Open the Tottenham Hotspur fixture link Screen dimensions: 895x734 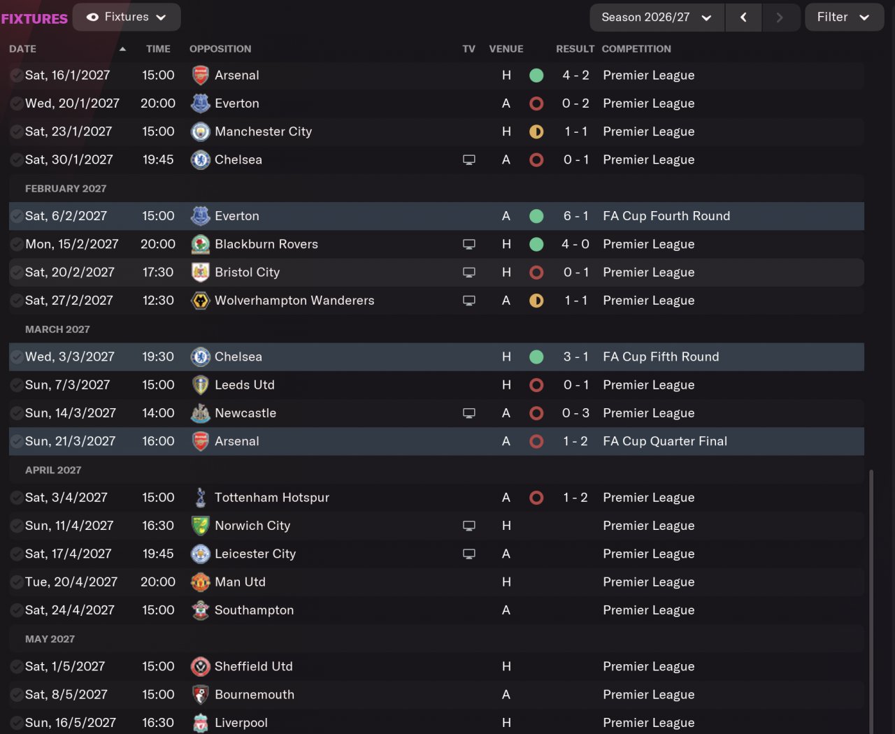(x=271, y=498)
